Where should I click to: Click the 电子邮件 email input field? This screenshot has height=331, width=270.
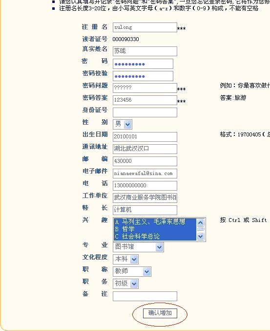pos(145,174)
